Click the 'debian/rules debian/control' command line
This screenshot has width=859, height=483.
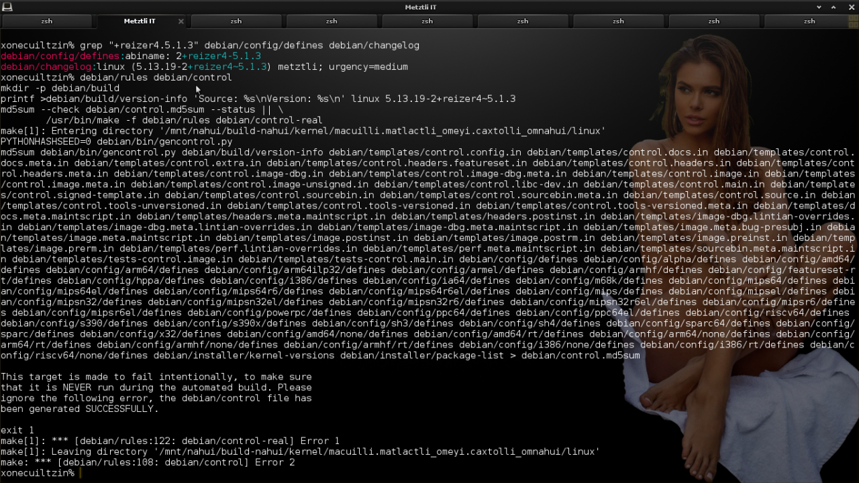[117, 78]
